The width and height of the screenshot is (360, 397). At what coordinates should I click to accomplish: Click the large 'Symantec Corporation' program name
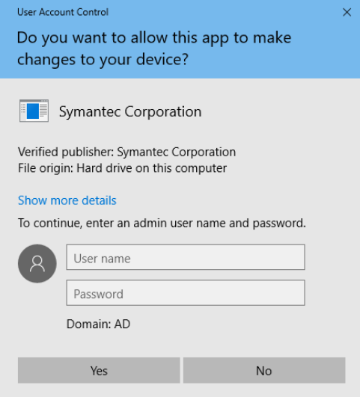point(130,111)
